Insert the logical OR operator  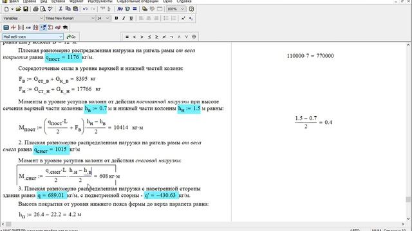(186, 37)
